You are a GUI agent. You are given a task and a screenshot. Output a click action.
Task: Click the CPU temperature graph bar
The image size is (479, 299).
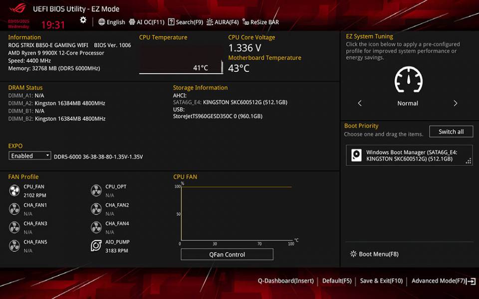[x=181, y=60]
